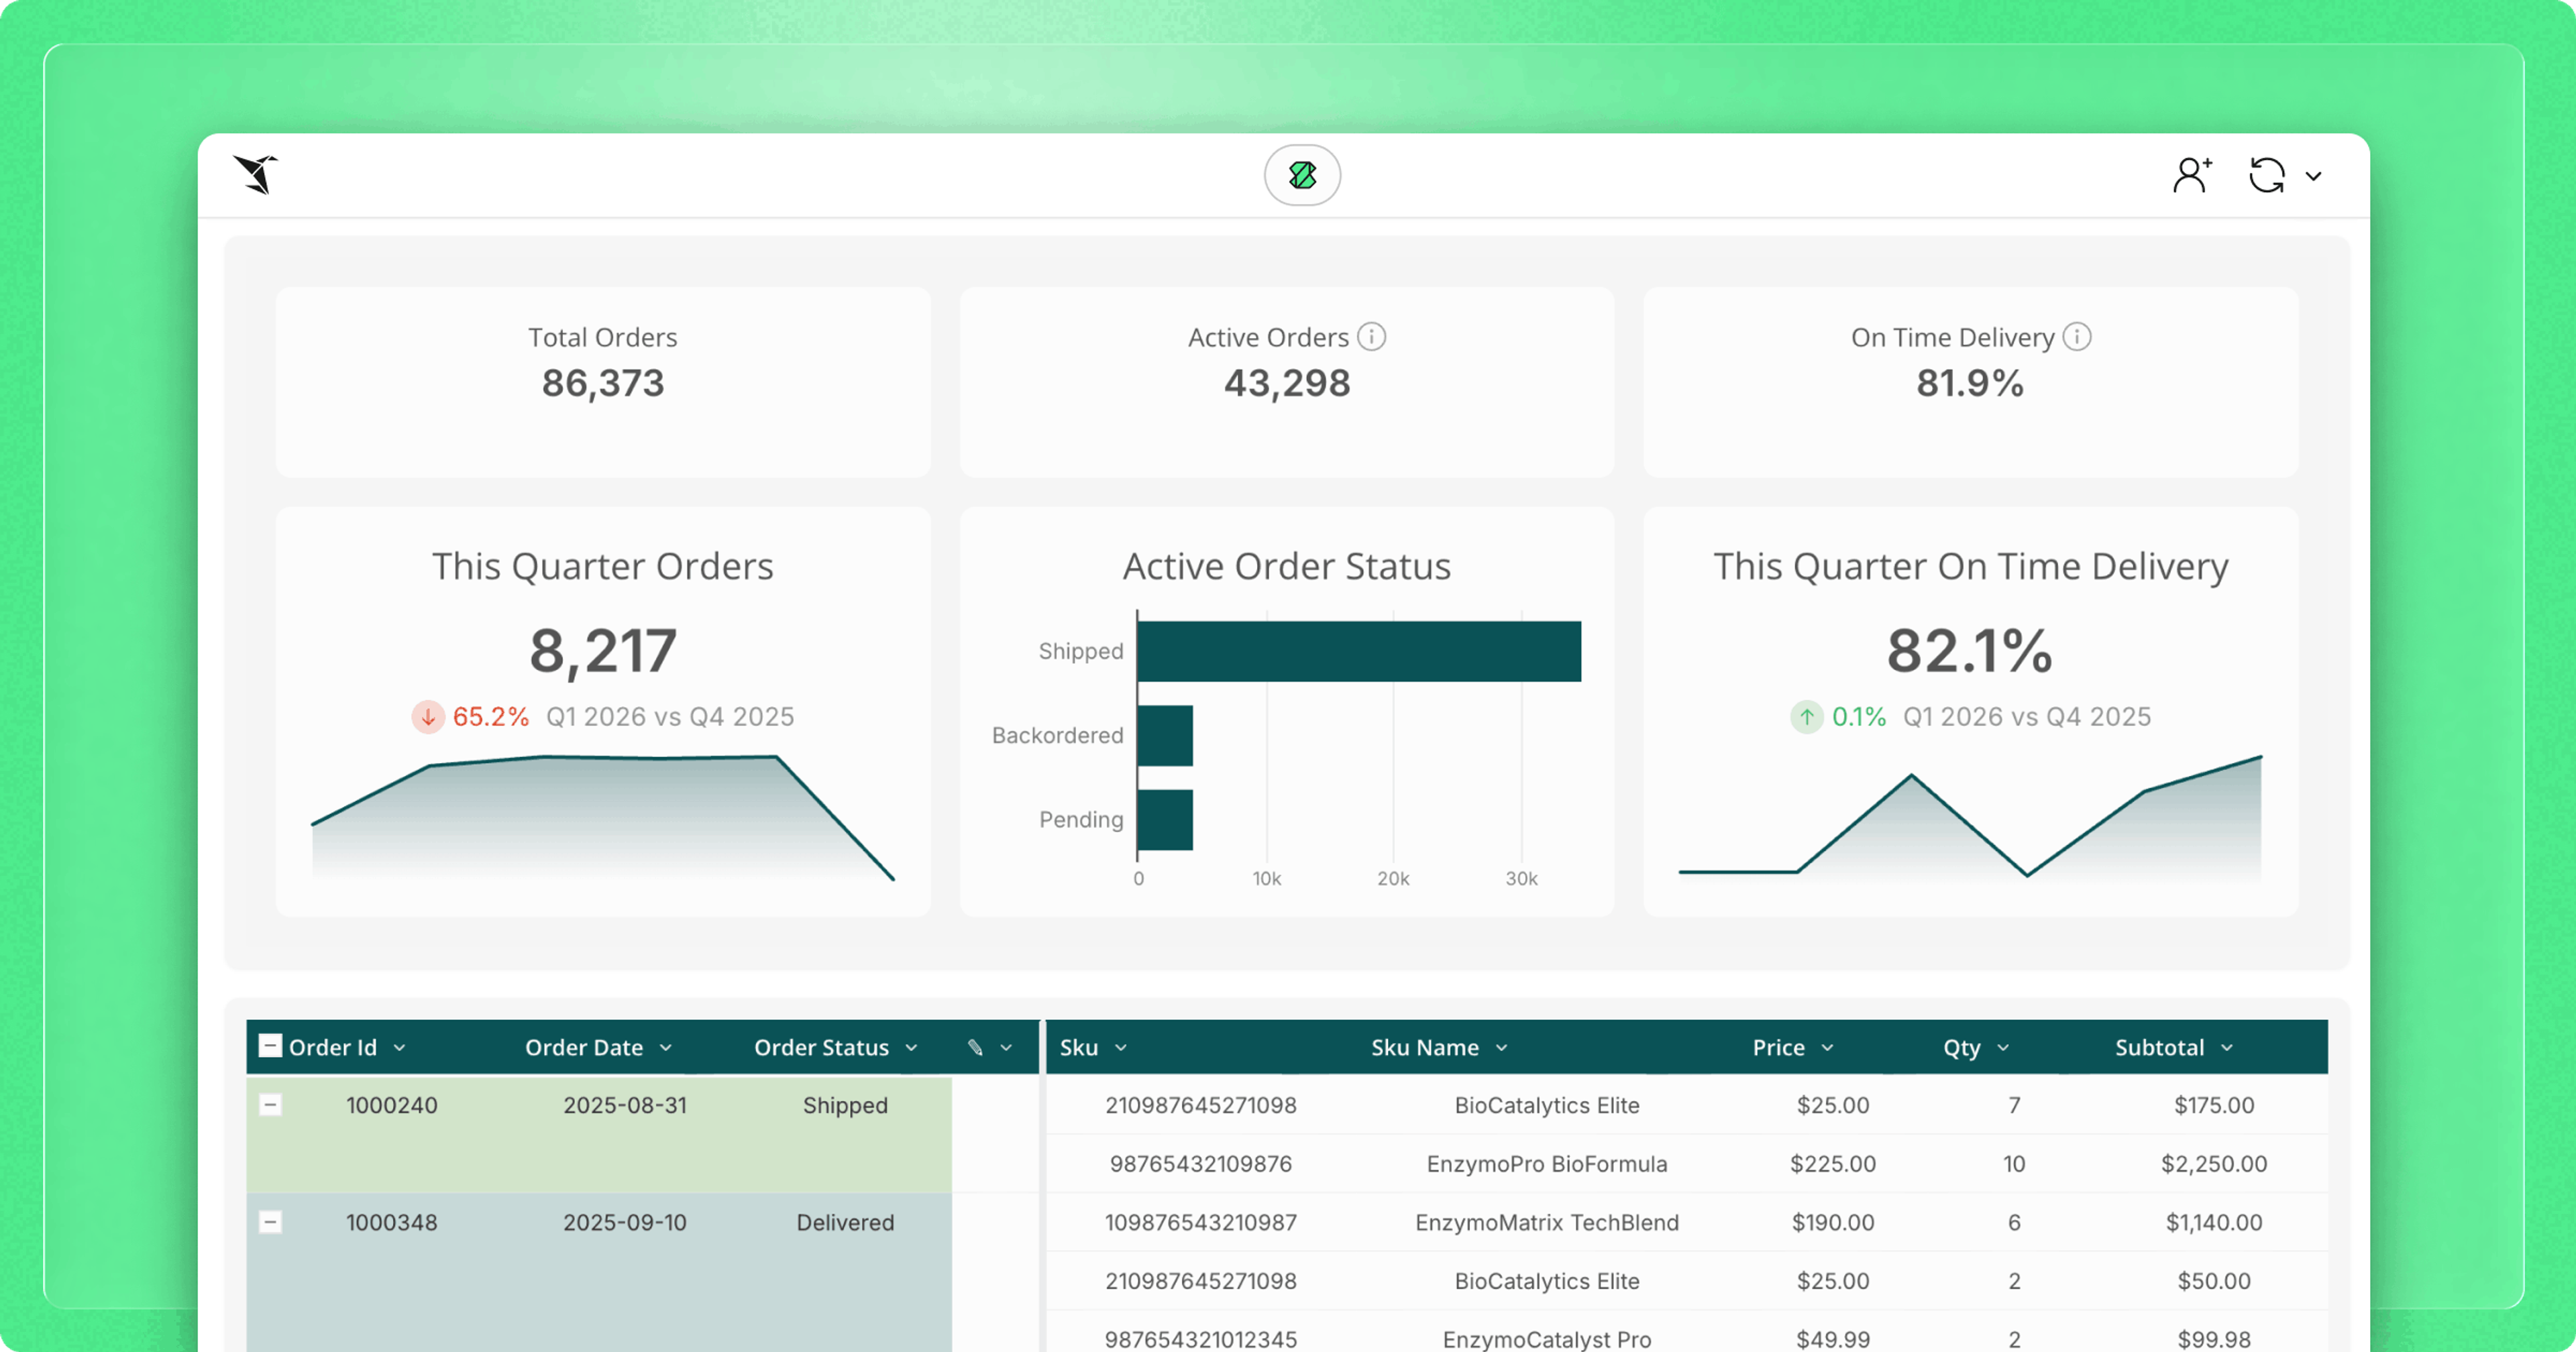This screenshot has width=2576, height=1352.
Task: Click the Active Order Status chart title
Action: point(1287,566)
